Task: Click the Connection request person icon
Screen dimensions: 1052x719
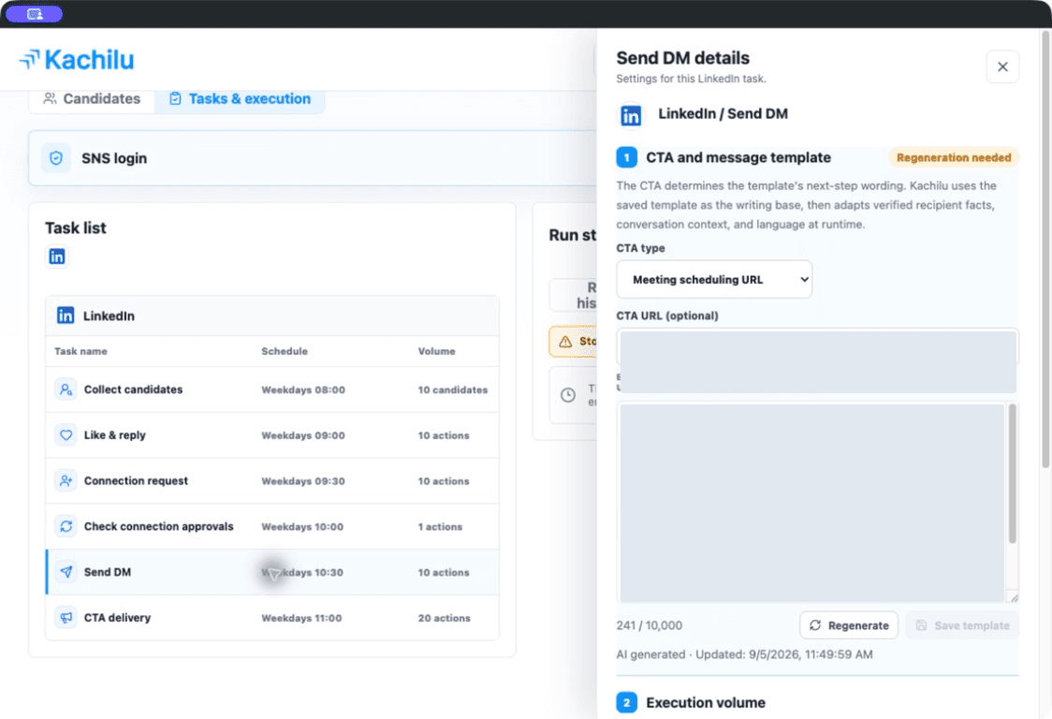Action: pos(66,480)
